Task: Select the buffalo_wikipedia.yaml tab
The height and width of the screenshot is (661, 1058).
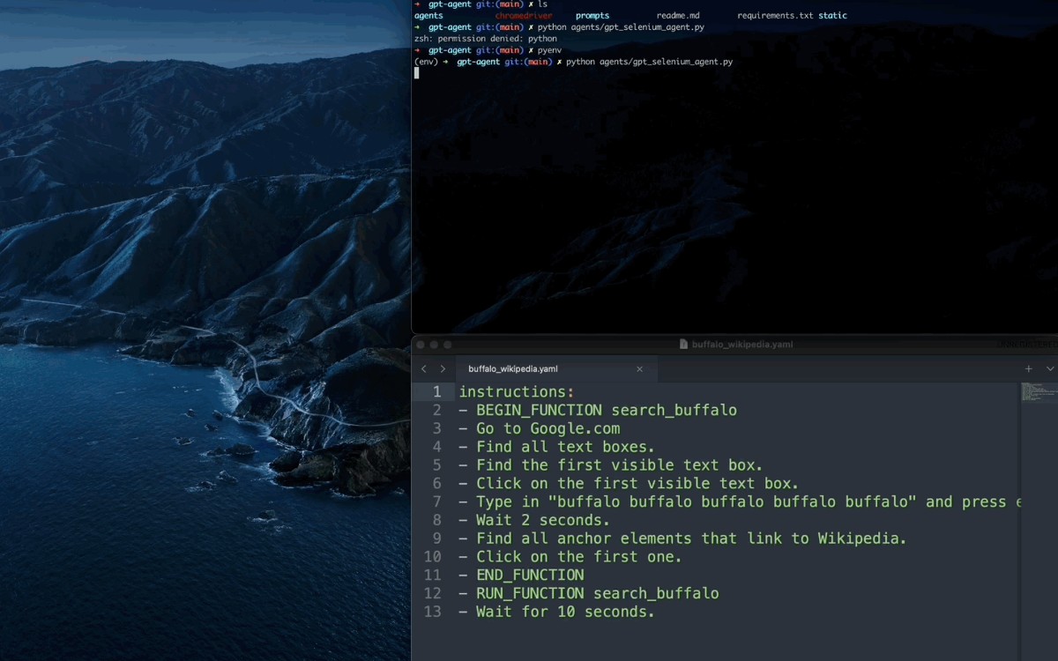Action: tap(513, 369)
